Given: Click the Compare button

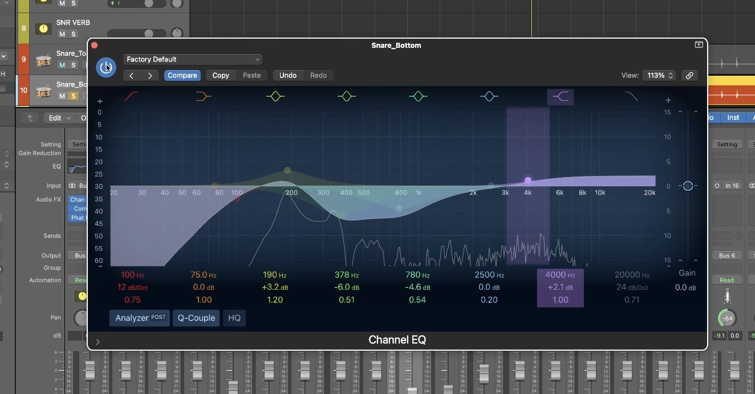Looking at the screenshot, I should (182, 75).
